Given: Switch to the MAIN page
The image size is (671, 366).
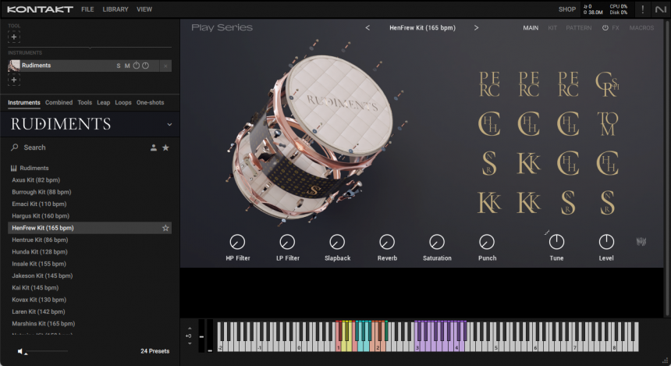Looking at the screenshot, I should point(531,28).
